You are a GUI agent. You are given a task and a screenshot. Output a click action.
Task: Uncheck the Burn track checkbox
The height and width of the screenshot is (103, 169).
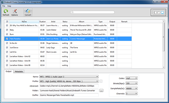click(7, 34)
